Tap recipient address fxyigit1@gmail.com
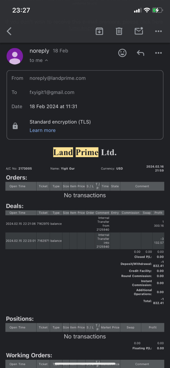Screen dimensions: 170x368 52,92
